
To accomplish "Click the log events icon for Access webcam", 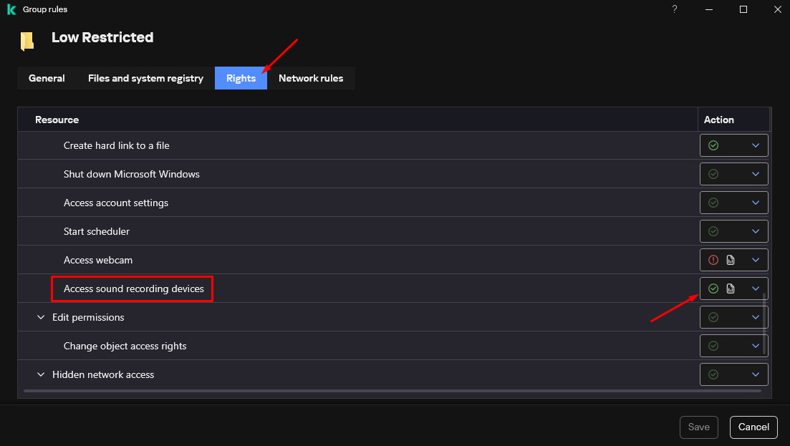I will (731, 260).
